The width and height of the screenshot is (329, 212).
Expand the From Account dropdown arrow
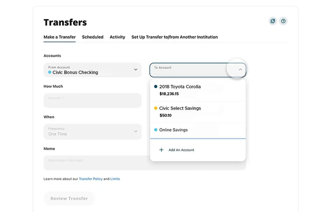pyautogui.click(x=136, y=70)
